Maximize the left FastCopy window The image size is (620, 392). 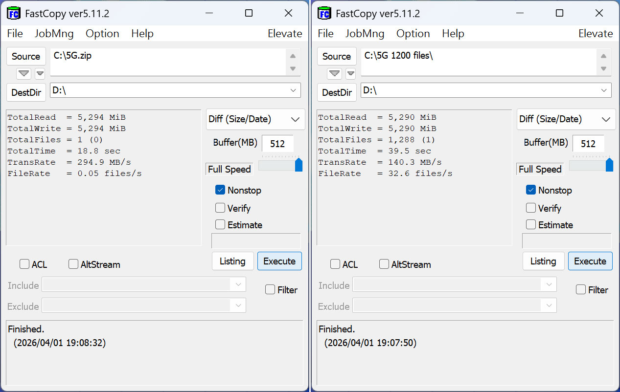click(249, 13)
